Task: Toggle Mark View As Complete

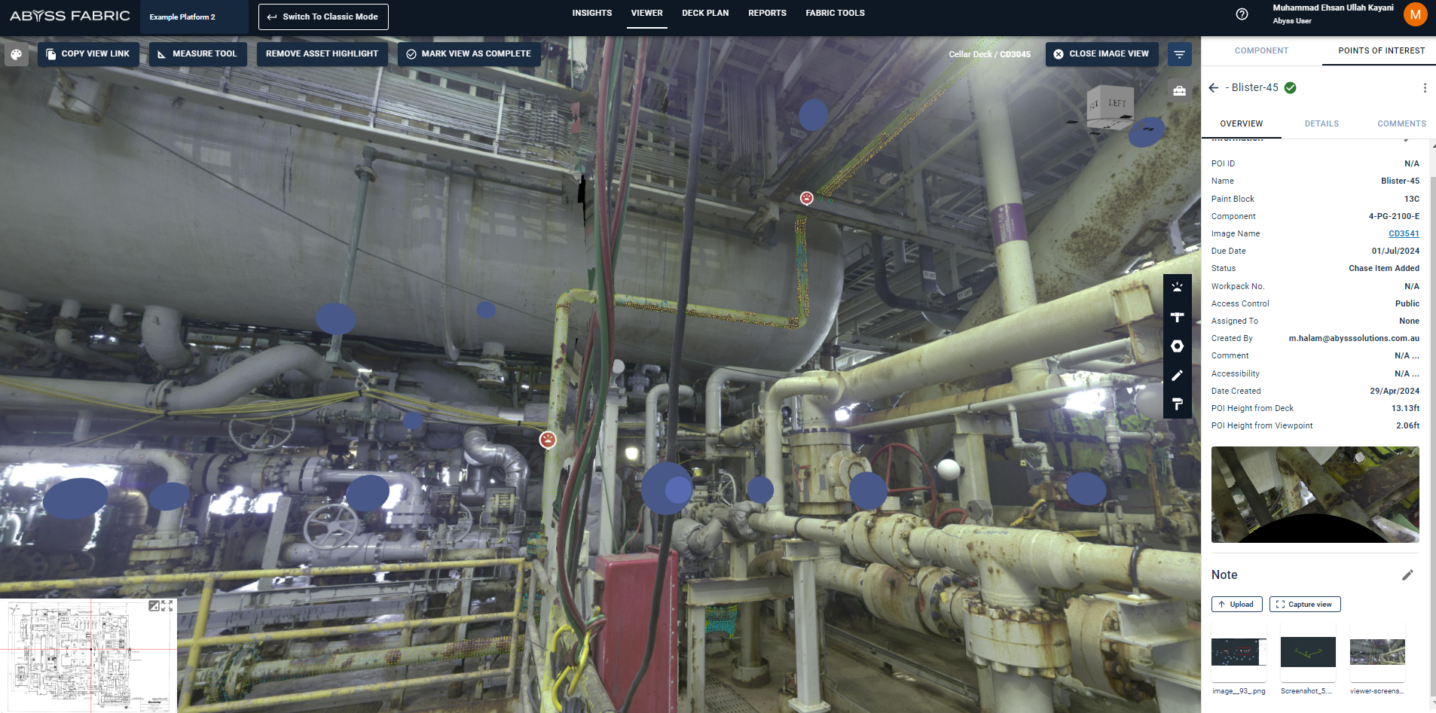Action: [469, 54]
